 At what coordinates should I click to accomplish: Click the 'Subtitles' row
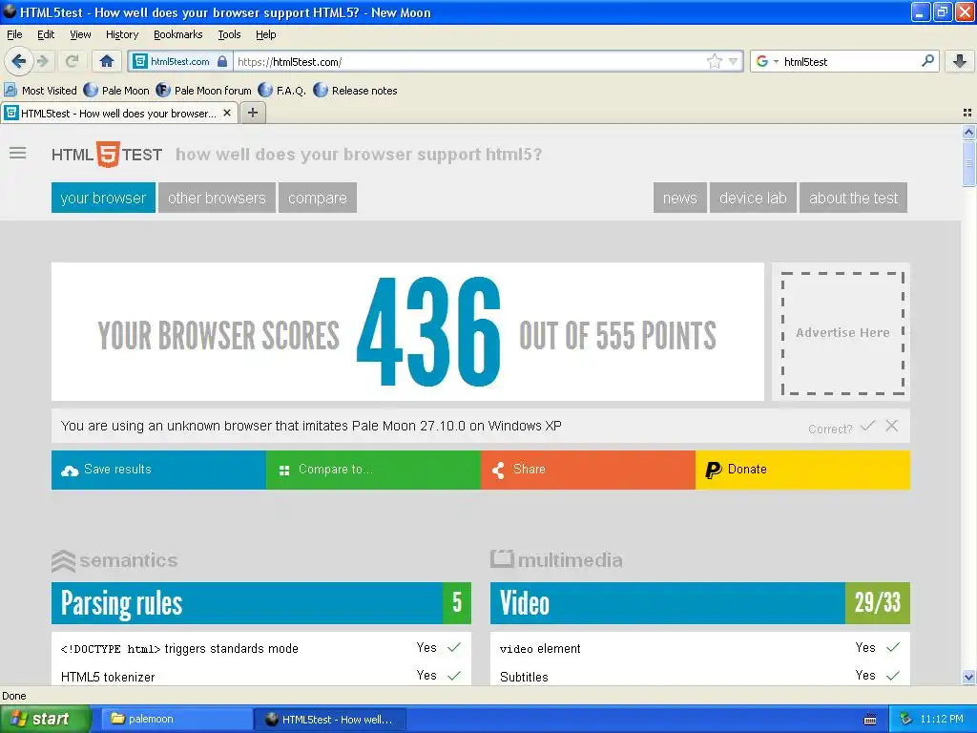click(700, 677)
